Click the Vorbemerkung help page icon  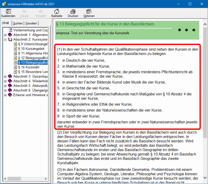coord(11,30)
